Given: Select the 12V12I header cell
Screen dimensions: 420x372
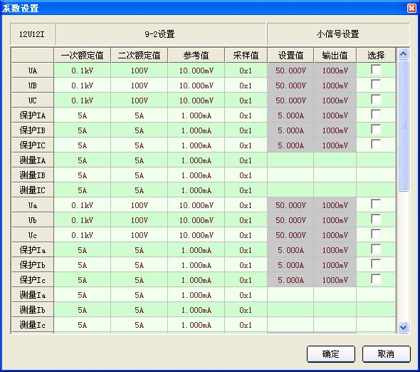Looking at the screenshot, I should tap(32, 34).
